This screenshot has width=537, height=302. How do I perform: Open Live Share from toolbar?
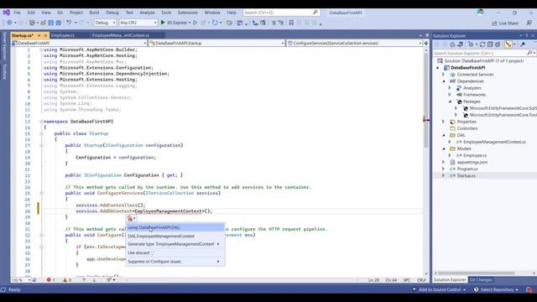click(505, 23)
